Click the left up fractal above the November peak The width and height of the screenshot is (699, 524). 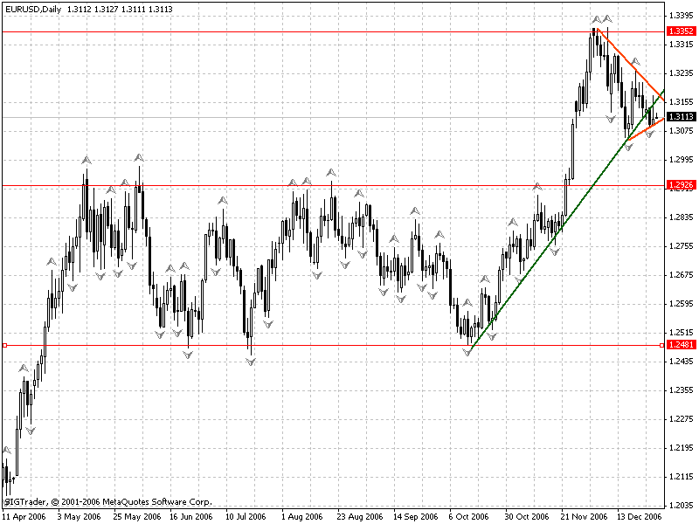click(595, 18)
